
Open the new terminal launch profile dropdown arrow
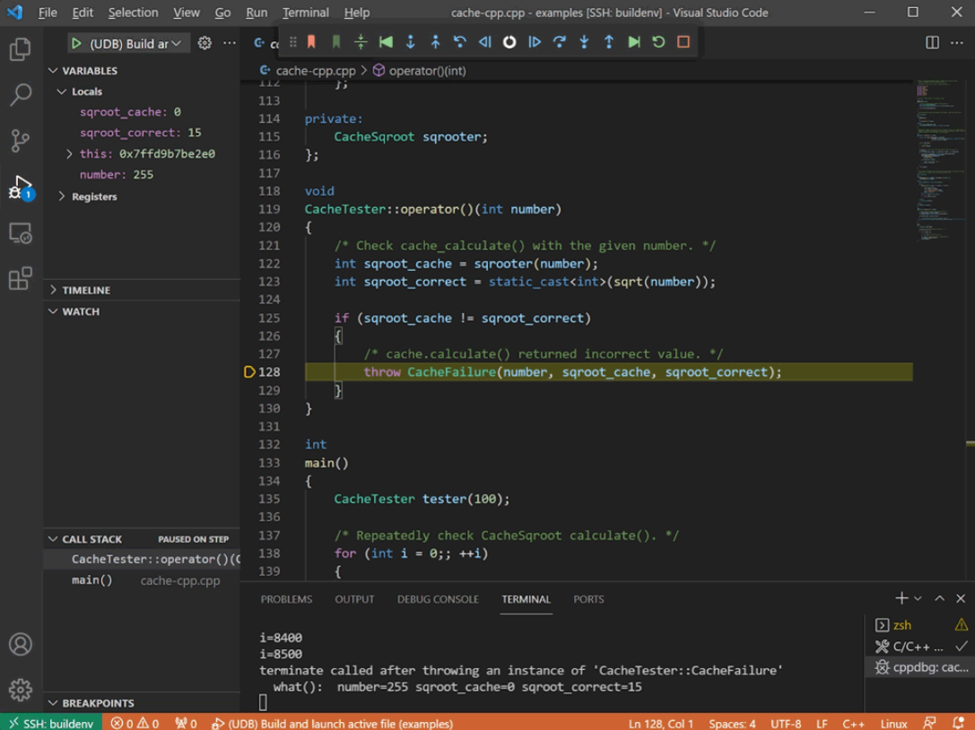918,598
